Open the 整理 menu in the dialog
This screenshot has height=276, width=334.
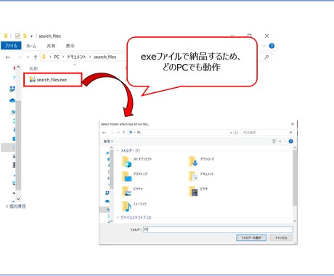108,141
